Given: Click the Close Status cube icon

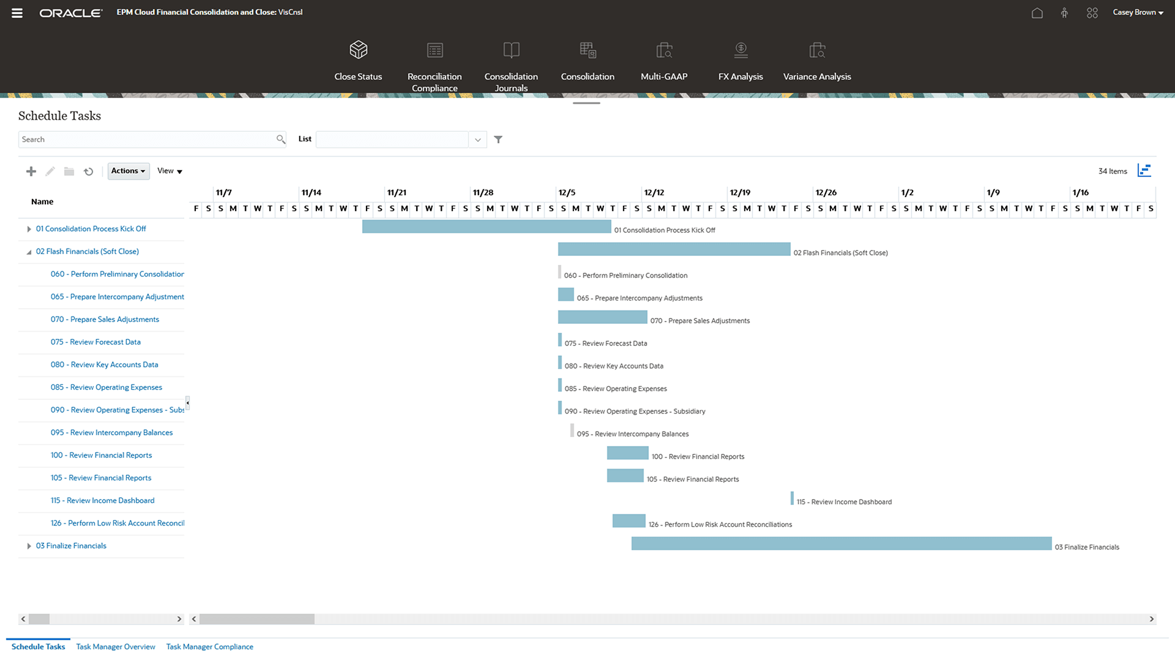Looking at the screenshot, I should coord(358,50).
